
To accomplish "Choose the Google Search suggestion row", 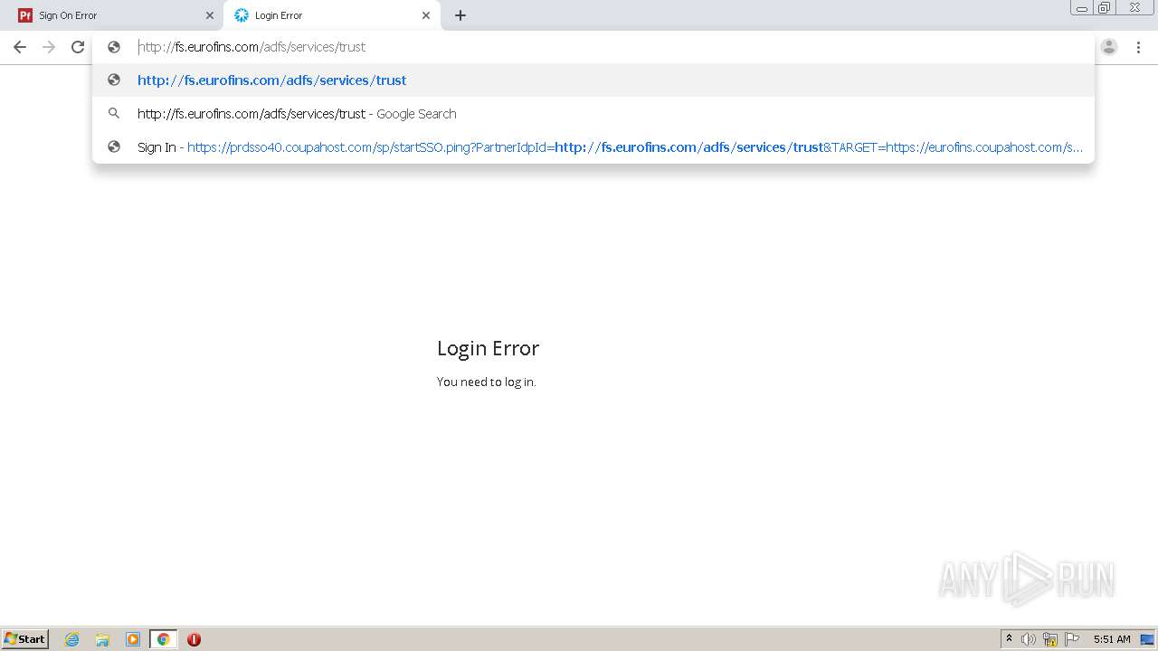I will pyautogui.click(x=593, y=114).
